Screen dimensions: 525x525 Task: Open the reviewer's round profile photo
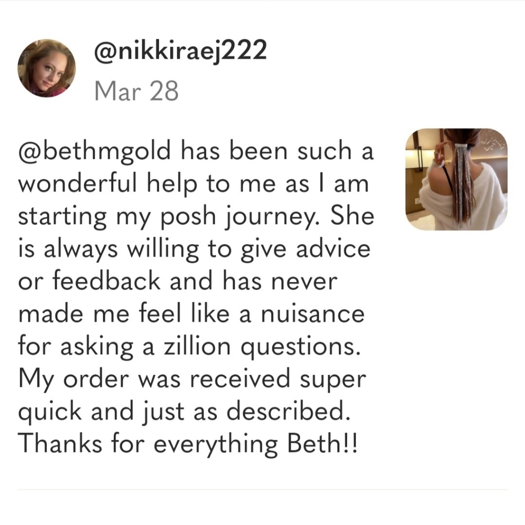coord(47,68)
